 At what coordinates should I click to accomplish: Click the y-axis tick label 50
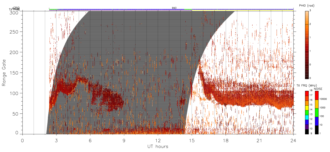click(x=15, y=114)
